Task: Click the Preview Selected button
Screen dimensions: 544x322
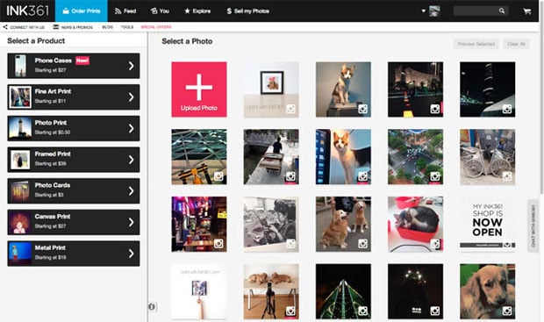Action: pyautogui.click(x=476, y=44)
